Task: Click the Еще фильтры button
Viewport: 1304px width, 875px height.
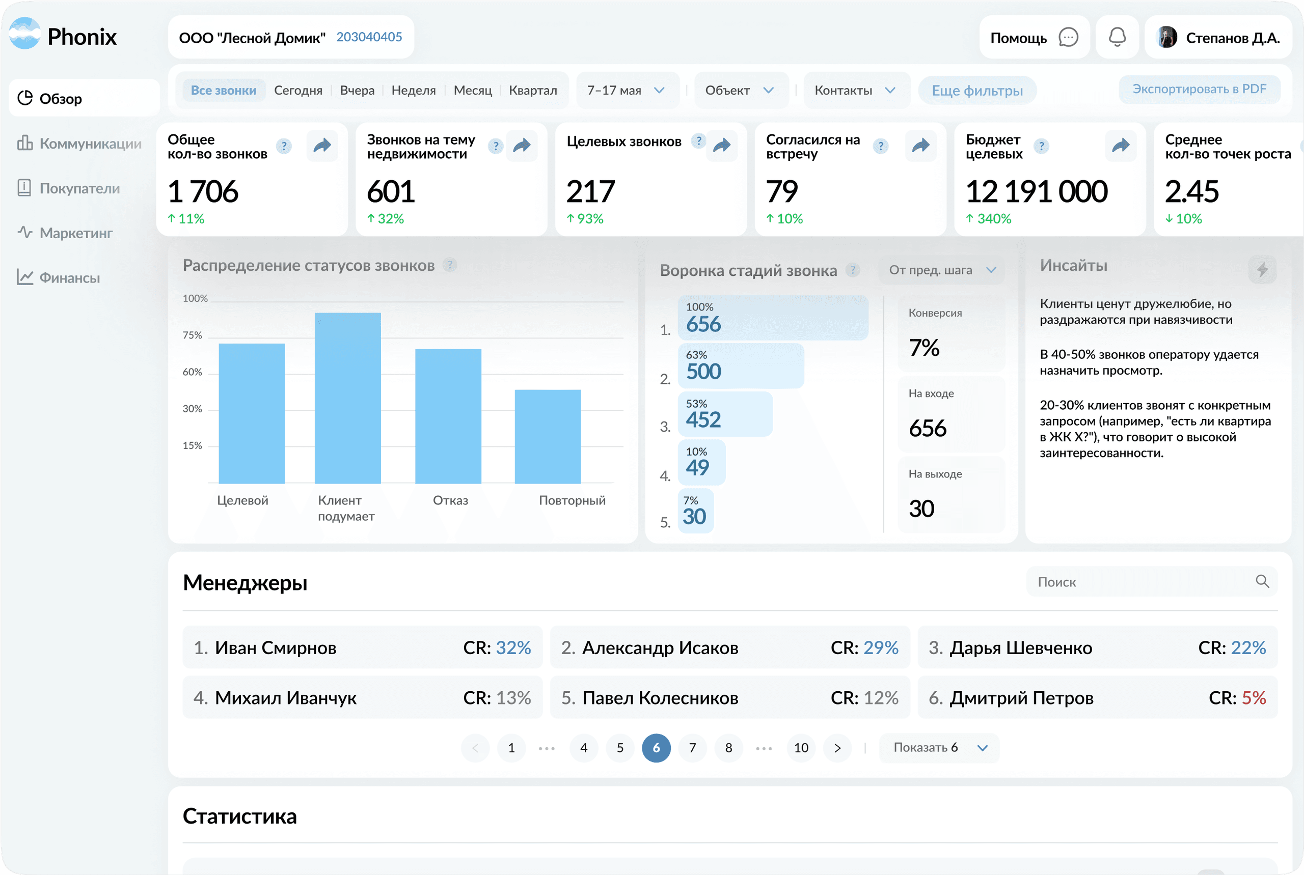Action: pos(977,91)
